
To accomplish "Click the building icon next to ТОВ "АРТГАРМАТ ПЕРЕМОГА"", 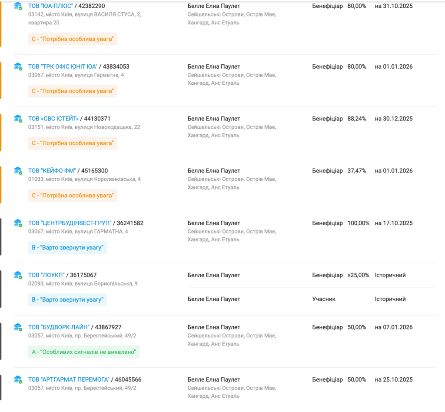I will tap(18, 379).
